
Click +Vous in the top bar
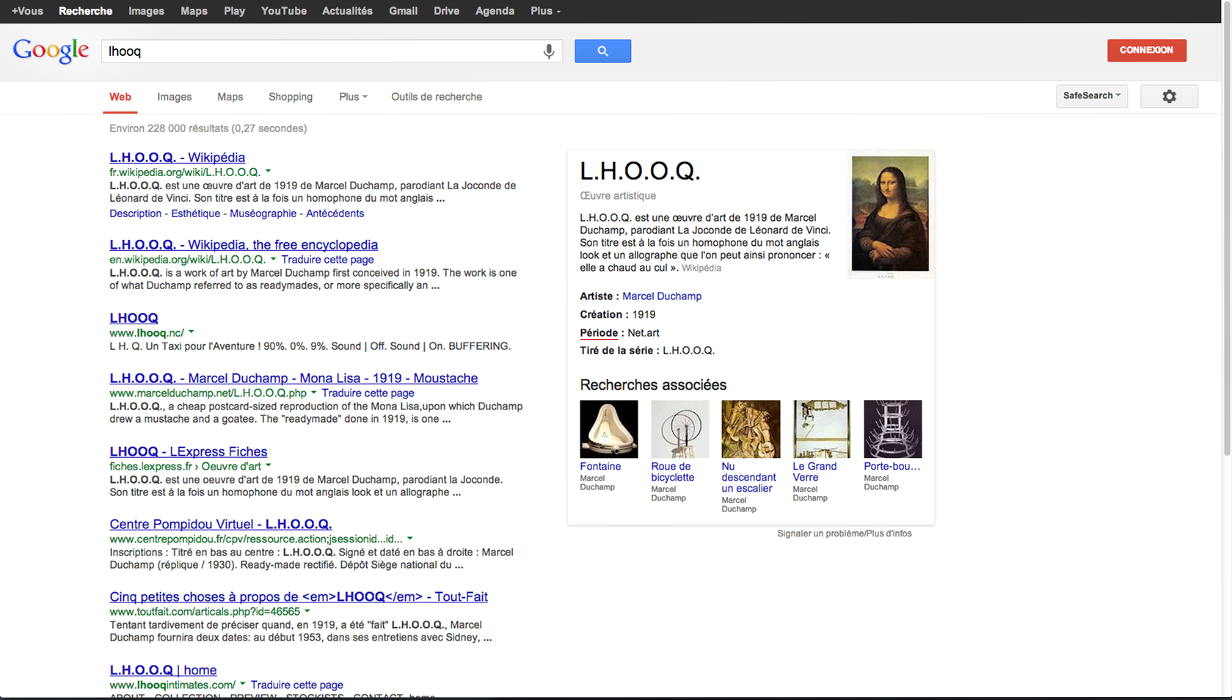click(x=27, y=11)
